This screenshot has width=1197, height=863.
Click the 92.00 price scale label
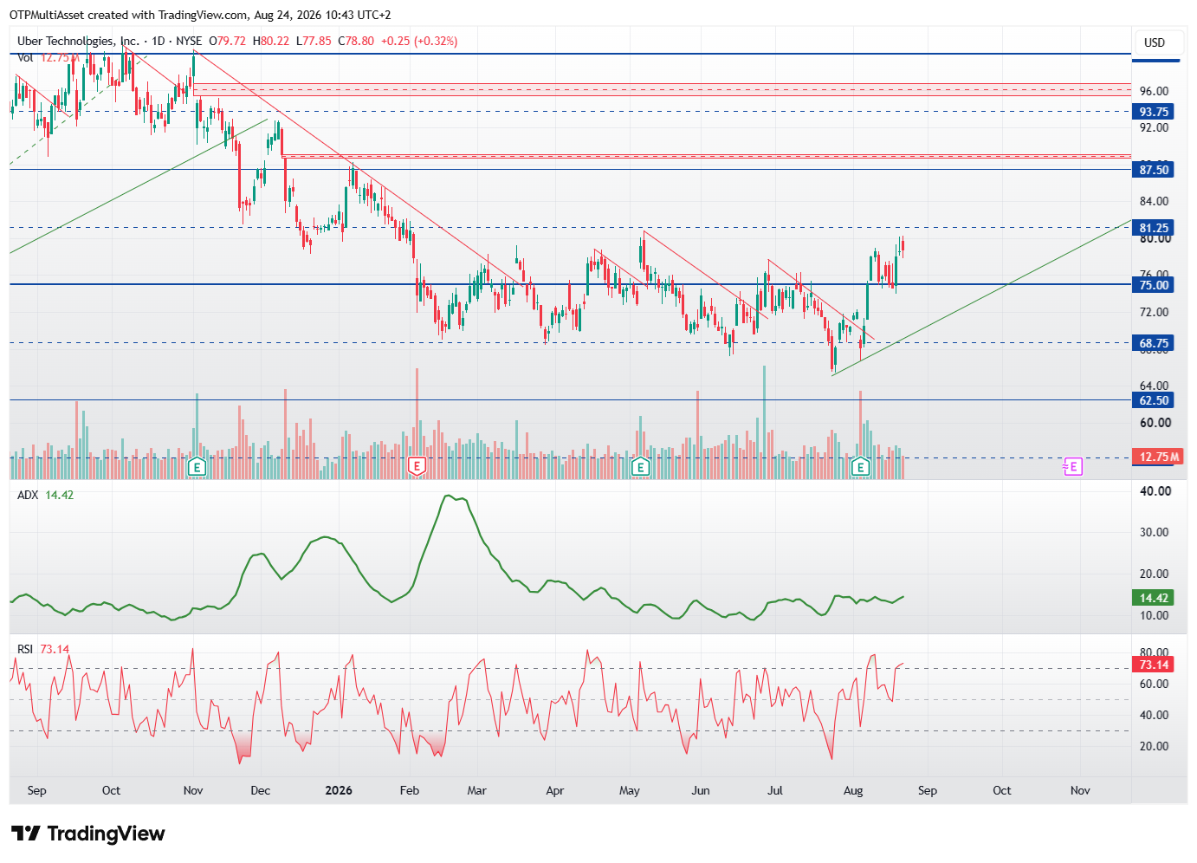pyautogui.click(x=1154, y=127)
